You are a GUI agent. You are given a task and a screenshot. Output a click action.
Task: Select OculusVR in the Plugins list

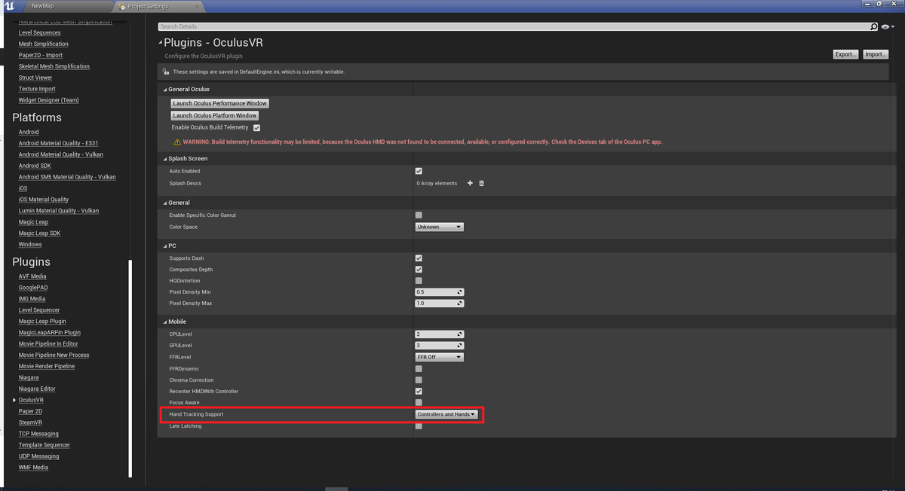pyautogui.click(x=31, y=400)
